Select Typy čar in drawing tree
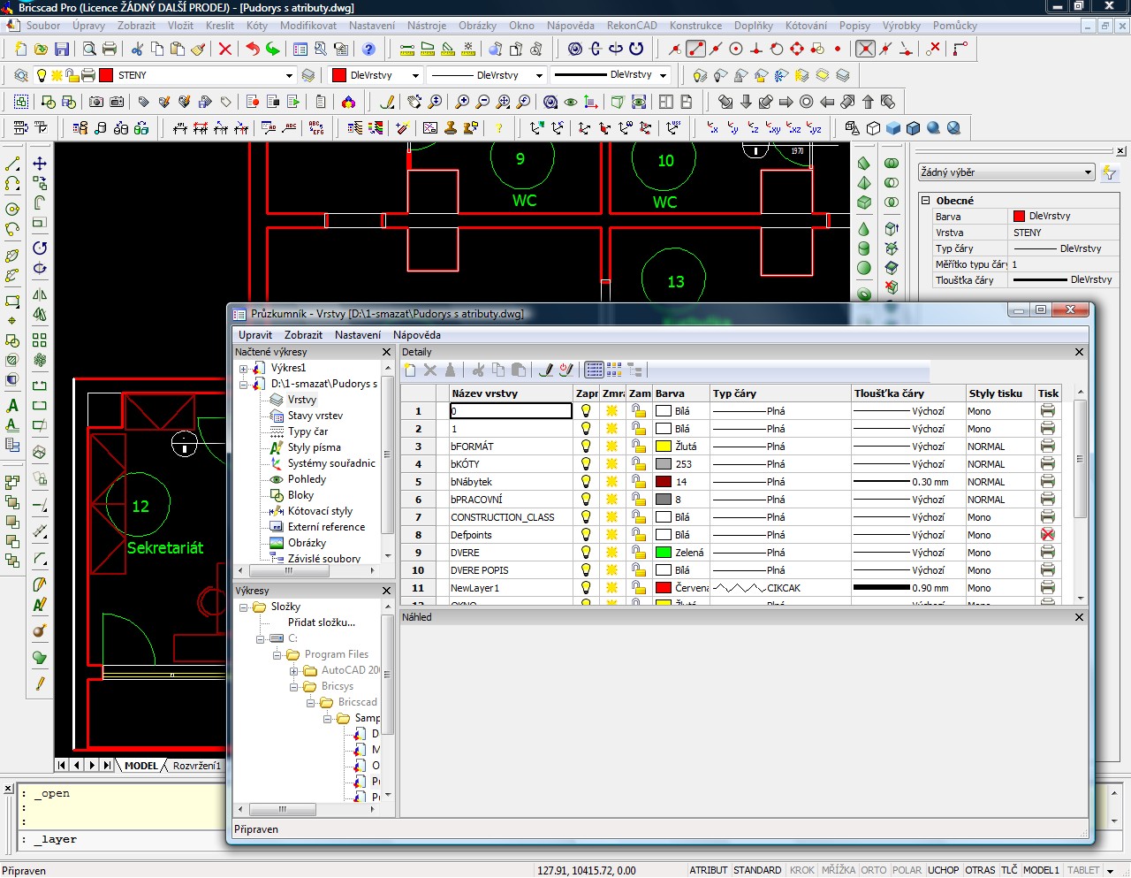Image resolution: width=1131 pixels, height=878 pixels. click(307, 431)
